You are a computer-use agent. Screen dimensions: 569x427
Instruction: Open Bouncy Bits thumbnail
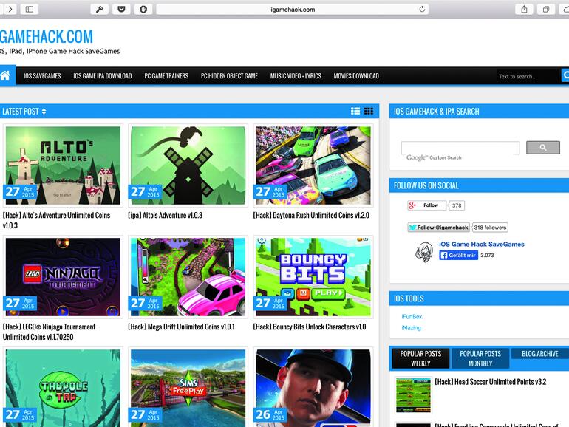point(313,277)
